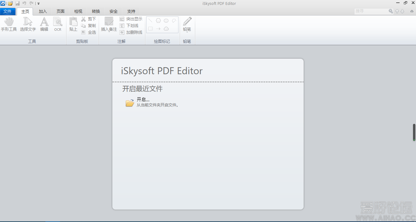Switch to the 主页 tab
This screenshot has width=416, height=222.
coord(25,11)
